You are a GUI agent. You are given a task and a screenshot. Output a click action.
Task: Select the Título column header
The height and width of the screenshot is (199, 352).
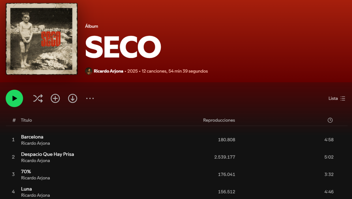26,120
